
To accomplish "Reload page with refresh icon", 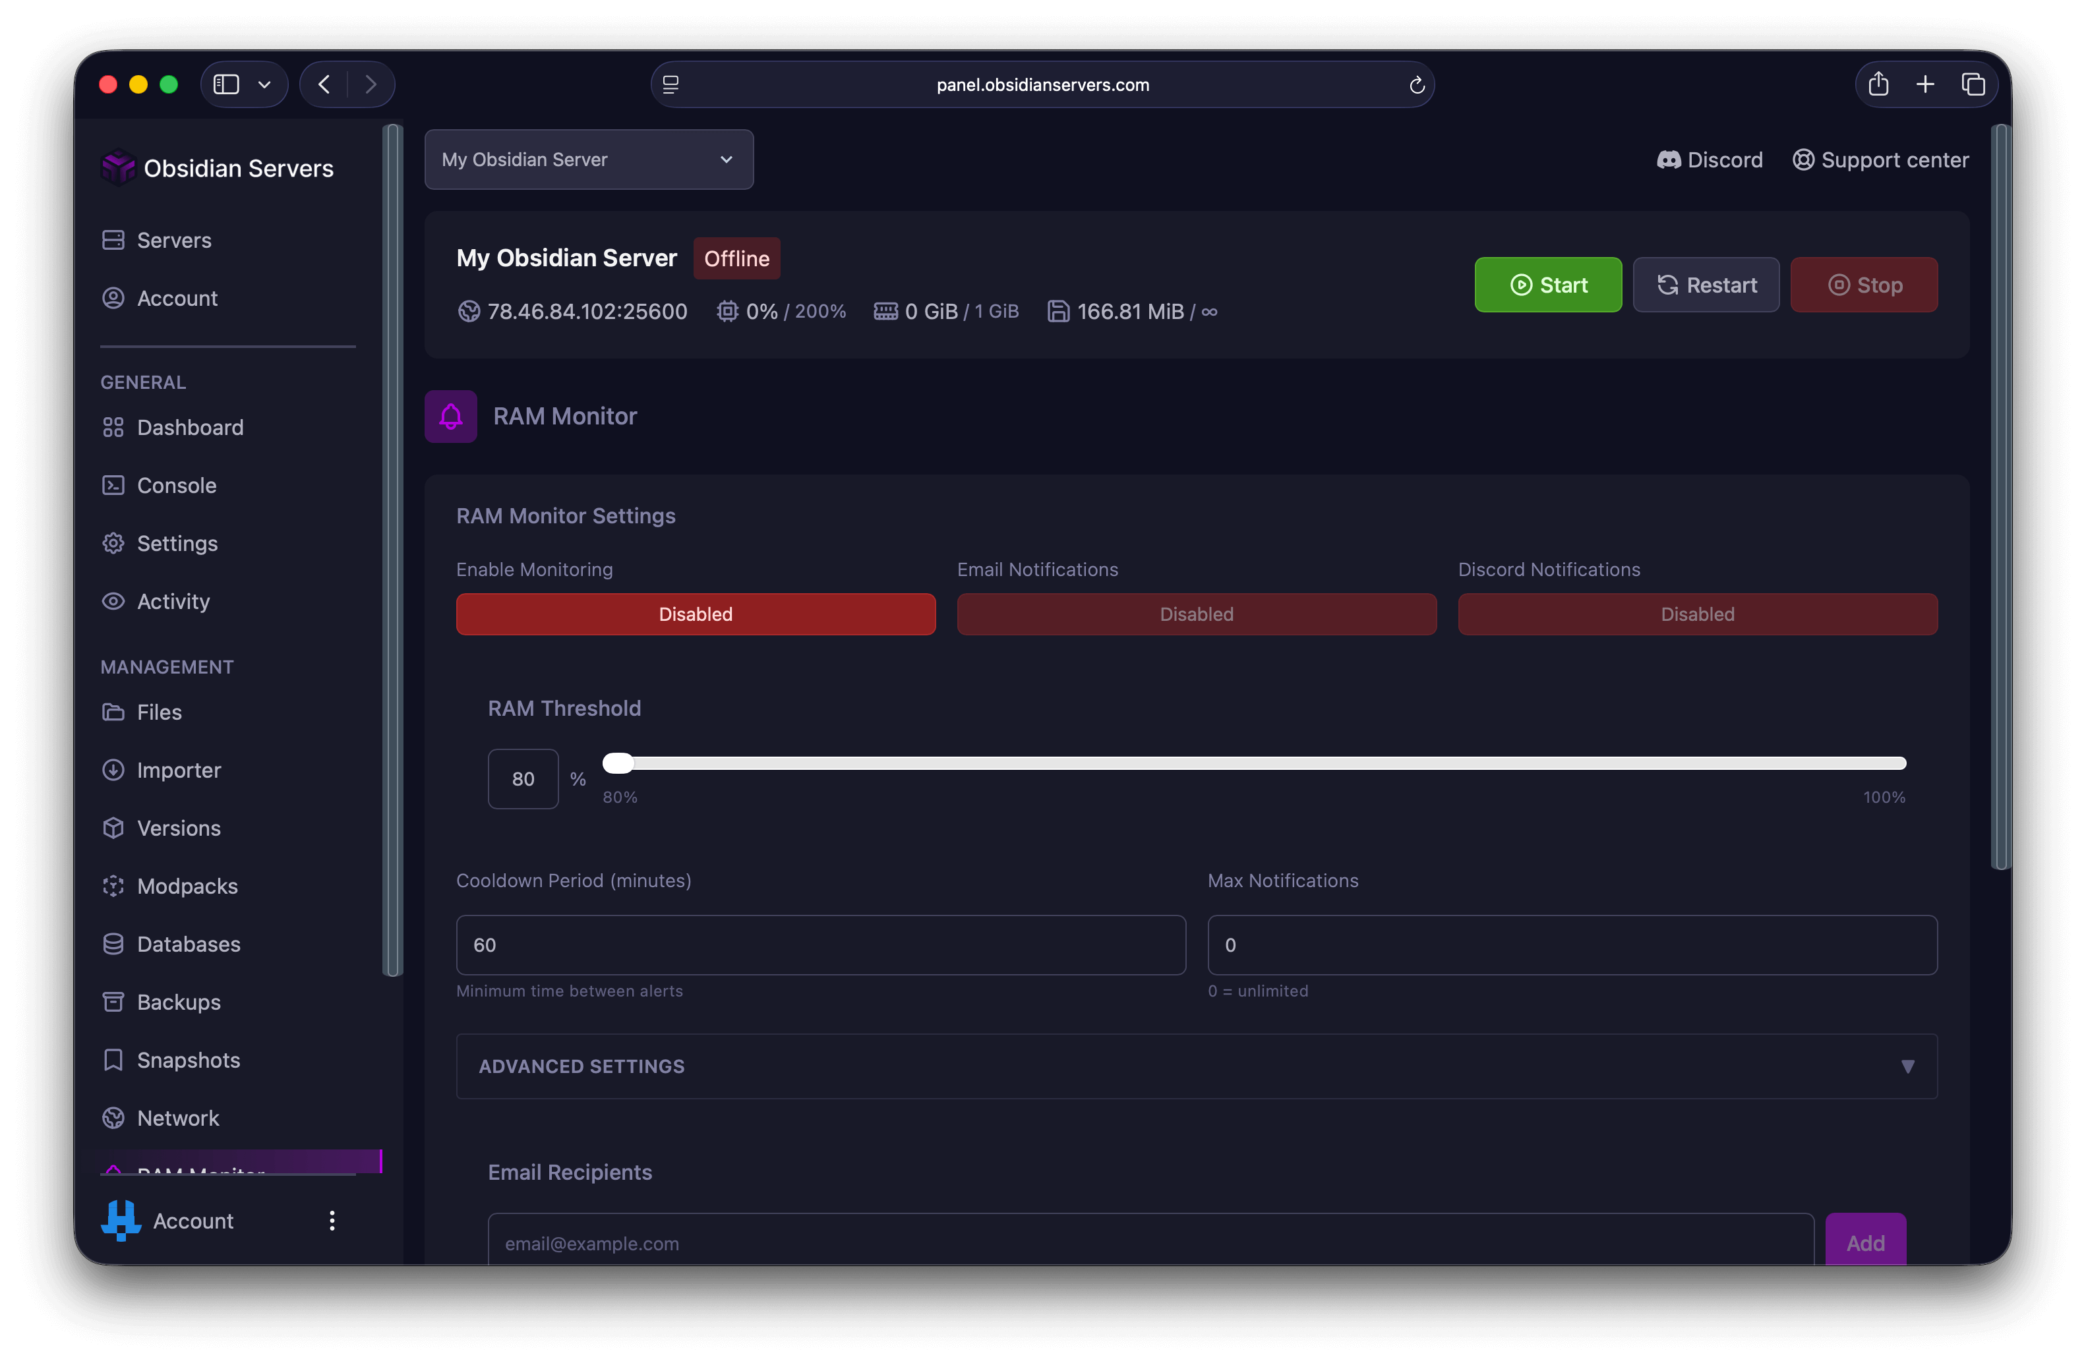I will point(1416,85).
